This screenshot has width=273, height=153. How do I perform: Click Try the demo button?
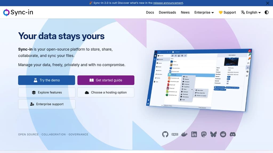(46, 80)
